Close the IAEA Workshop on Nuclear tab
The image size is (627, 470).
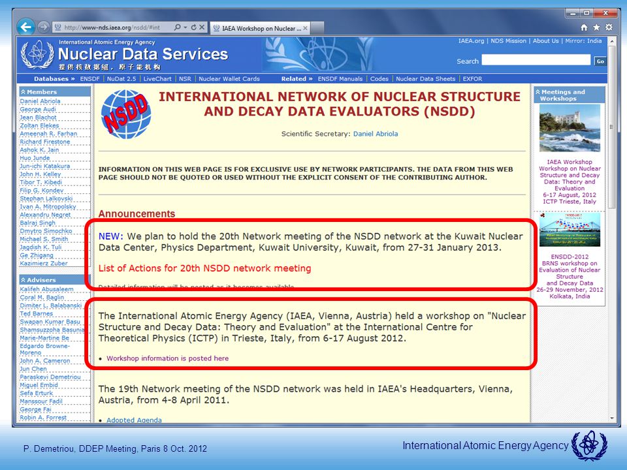(305, 28)
